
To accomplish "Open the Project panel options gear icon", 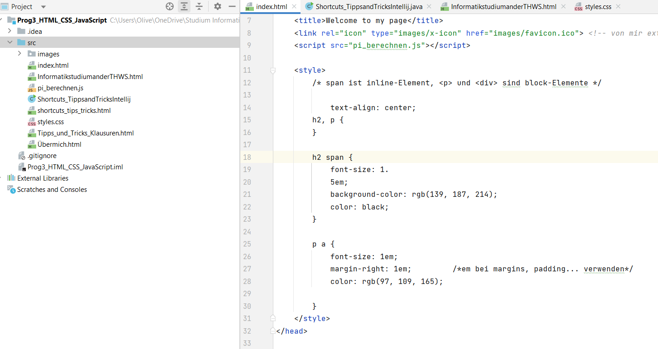I will coord(217,6).
